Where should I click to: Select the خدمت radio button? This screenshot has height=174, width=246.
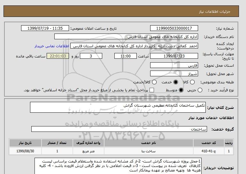pos(176,82)
